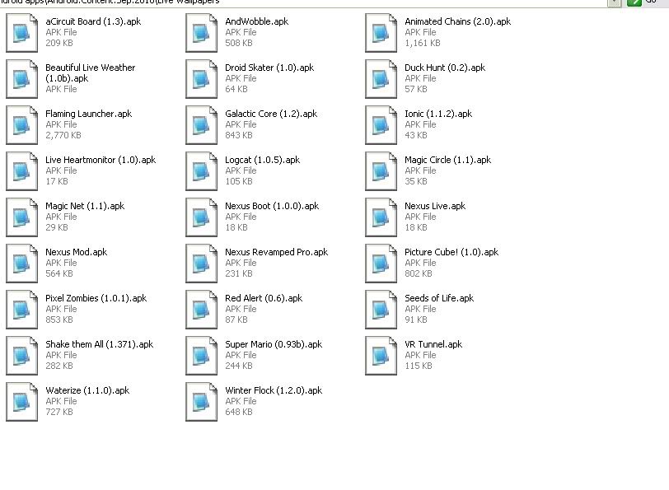The width and height of the screenshot is (669, 490).
Task: Select the Waterize (1.1.0).apk file icon
Action: coord(21,401)
